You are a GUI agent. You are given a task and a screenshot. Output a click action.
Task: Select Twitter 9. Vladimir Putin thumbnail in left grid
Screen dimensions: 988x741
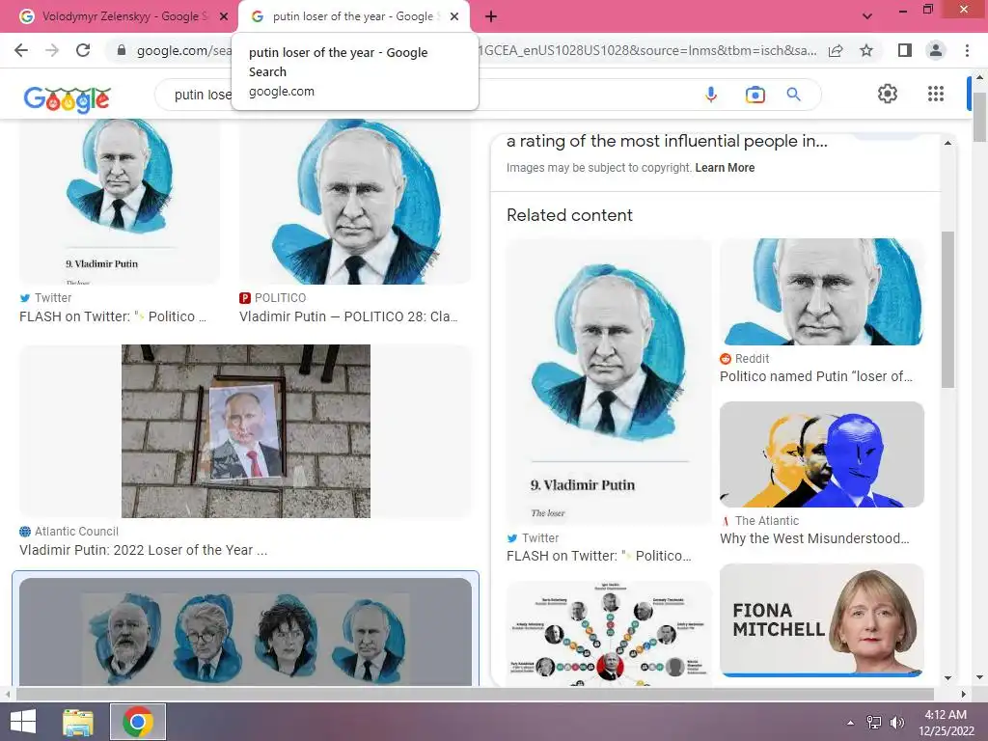(120, 202)
